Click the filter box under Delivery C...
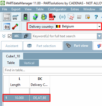Viewport: 102px width, 106px height. click(x=40, y=91)
